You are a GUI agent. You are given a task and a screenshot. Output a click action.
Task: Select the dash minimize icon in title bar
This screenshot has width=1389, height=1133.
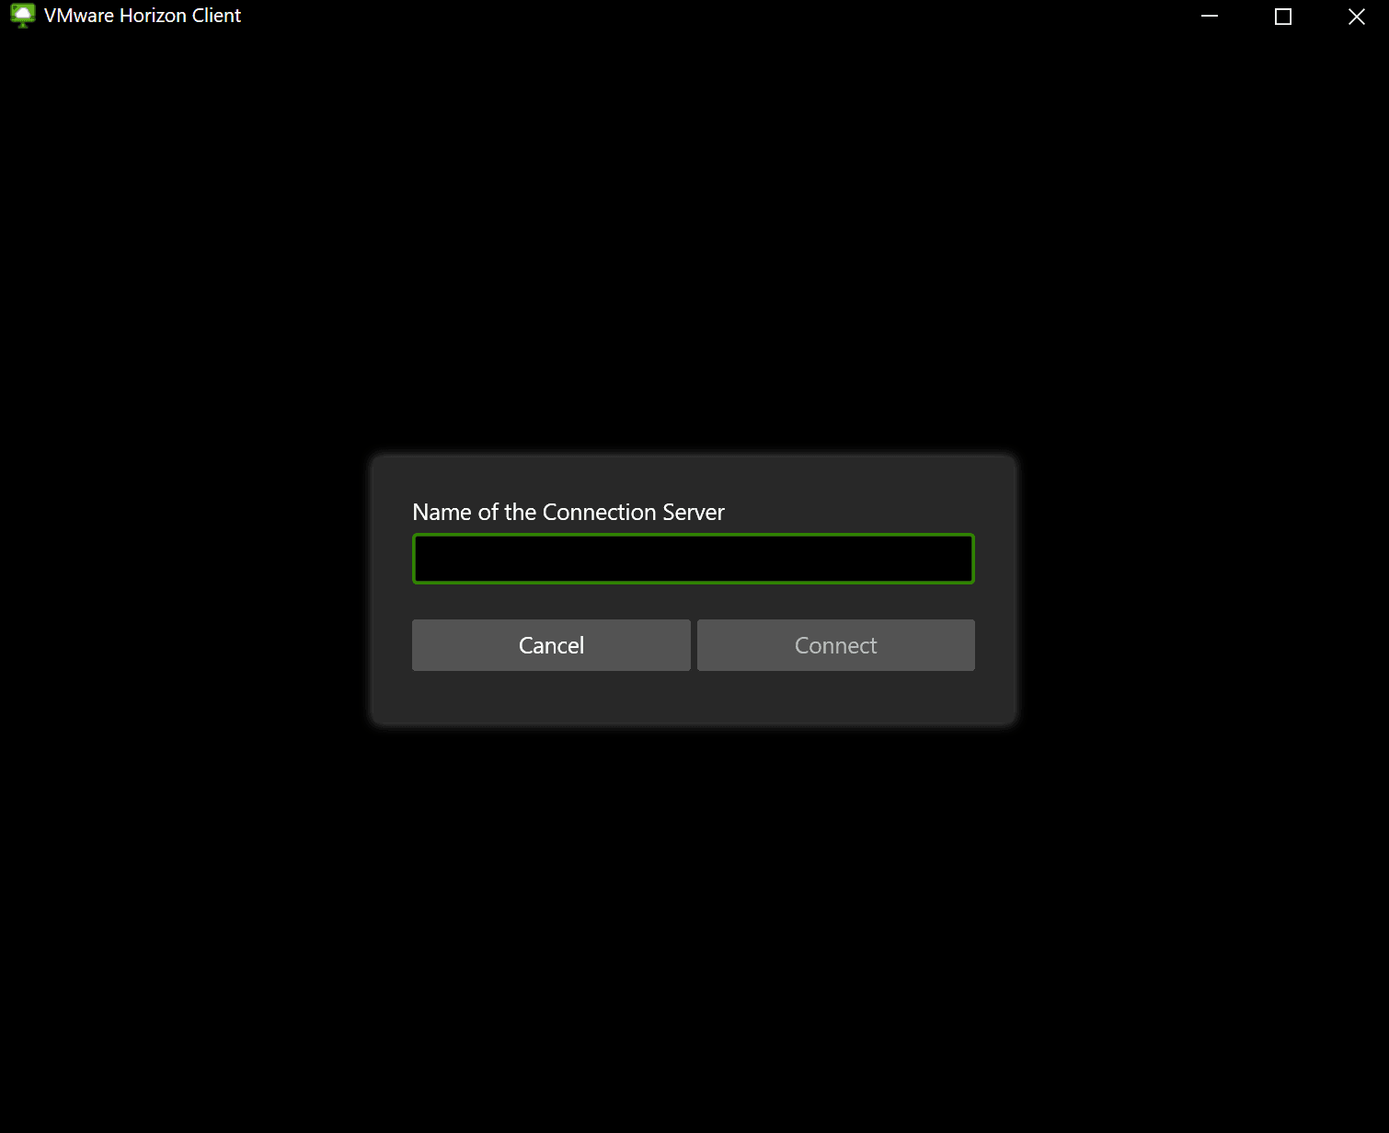[x=1210, y=16]
